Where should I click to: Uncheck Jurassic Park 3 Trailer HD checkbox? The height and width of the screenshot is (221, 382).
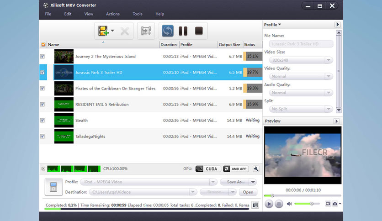[x=42, y=72]
